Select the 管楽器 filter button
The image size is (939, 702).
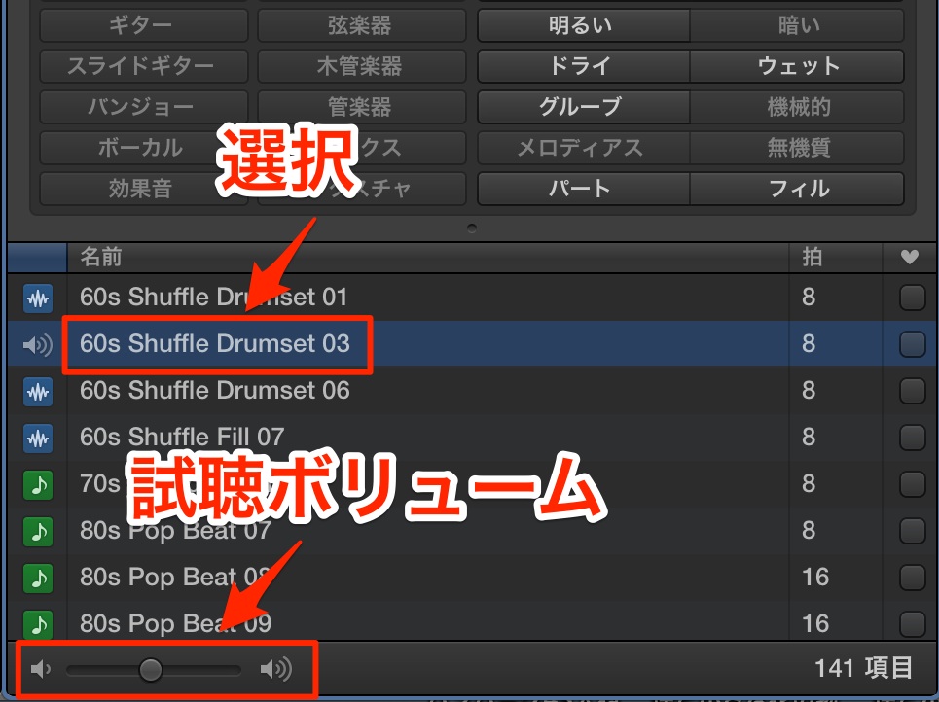tap(362, 107)
